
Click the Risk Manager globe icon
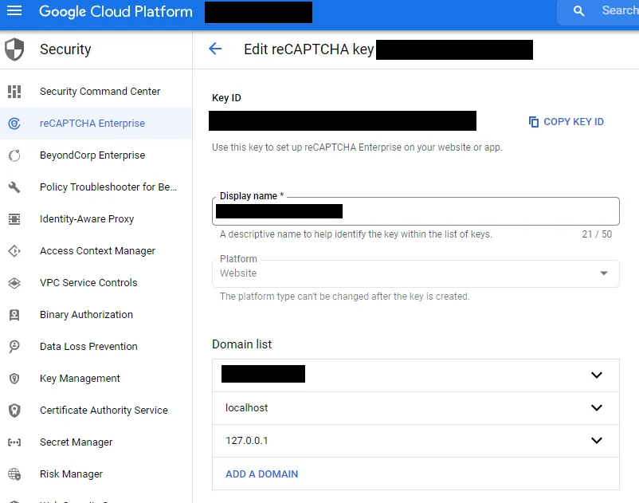(14, 474)
